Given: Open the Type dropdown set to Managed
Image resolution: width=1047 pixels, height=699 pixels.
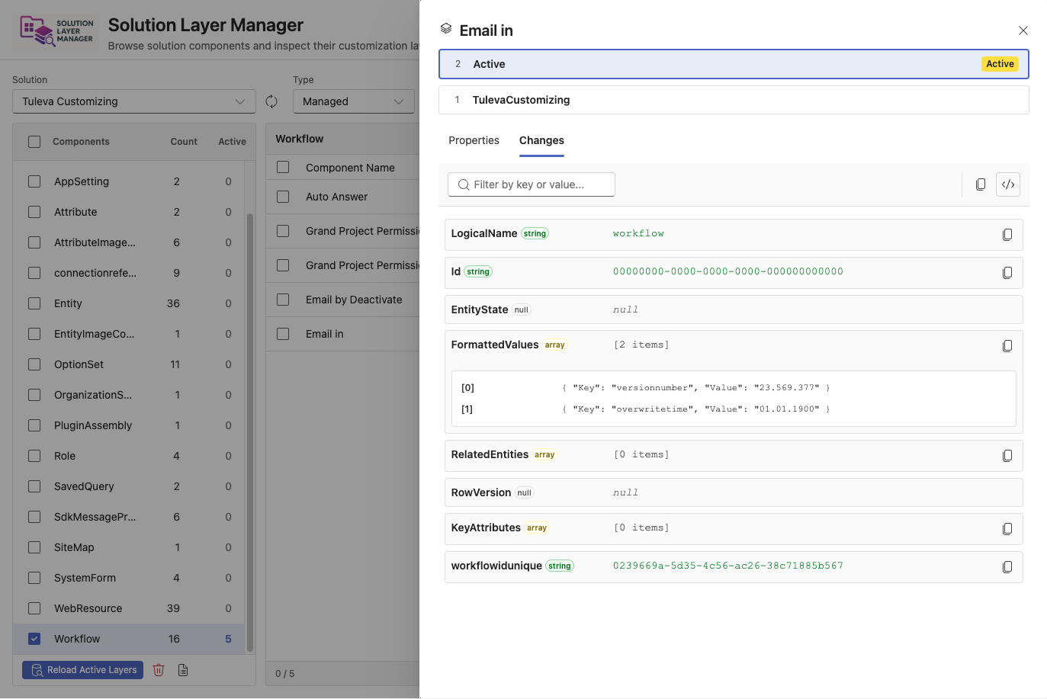Looking at the screenshot, I should point(354,101).
